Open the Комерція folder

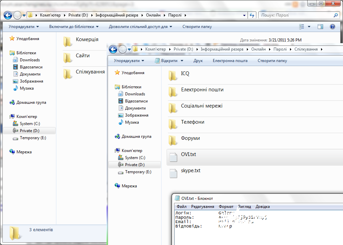tap(87, 39)
